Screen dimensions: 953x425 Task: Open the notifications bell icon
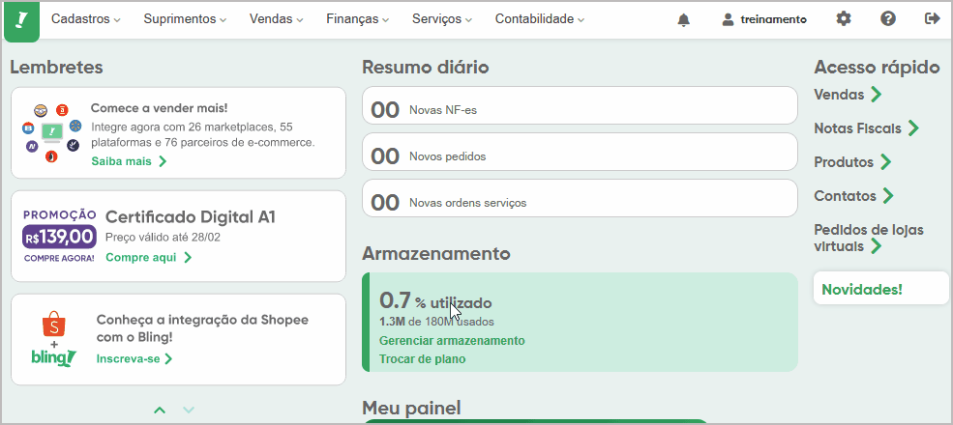[x=684, y=20]
